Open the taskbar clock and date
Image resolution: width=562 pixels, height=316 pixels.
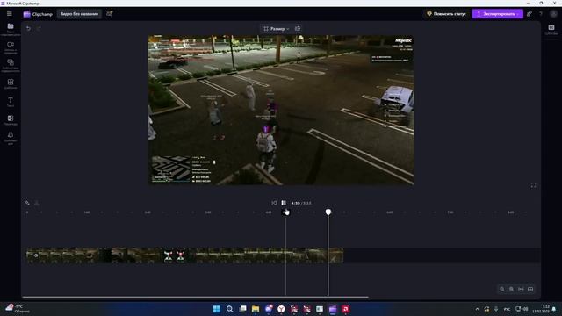(542, 309)
